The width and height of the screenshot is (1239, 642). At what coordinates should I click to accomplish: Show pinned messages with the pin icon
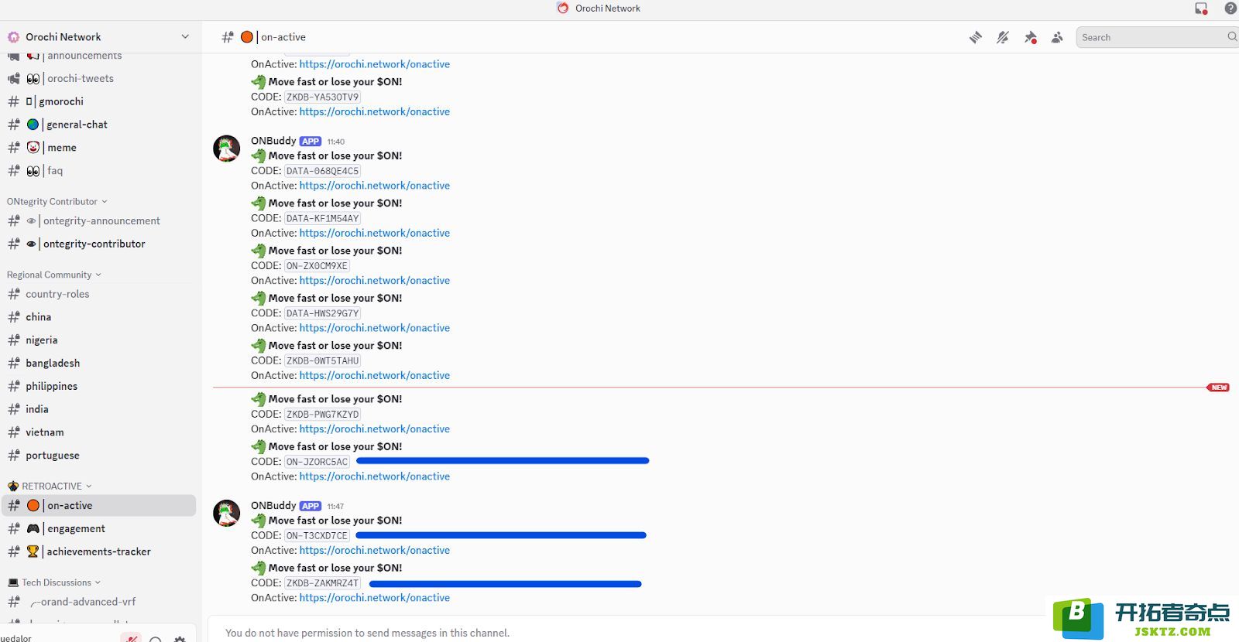(x=1030, y=37)
